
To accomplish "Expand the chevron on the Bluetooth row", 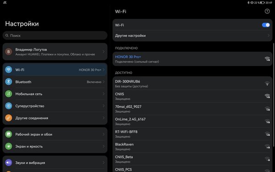I will [x=104, y=82].
